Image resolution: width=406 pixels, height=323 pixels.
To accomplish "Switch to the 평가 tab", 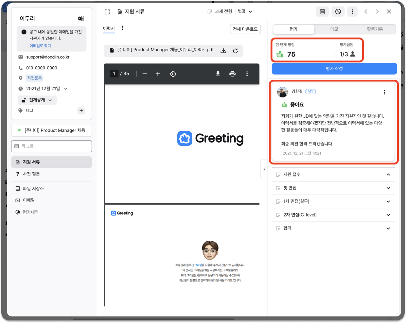I will [x=293, y=29].
